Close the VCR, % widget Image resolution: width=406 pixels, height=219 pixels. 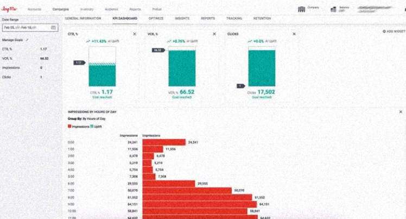click(x=213, y=34)
